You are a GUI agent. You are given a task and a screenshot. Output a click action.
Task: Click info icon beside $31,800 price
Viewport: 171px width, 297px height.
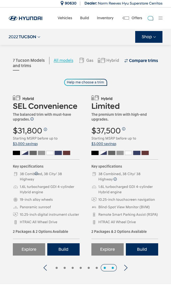[45, 129]
